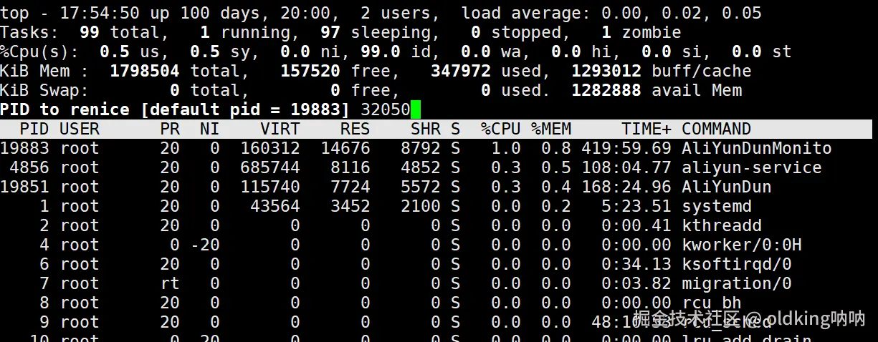
Task: Click the -20 nice value of kworker/0:0H
Action: [205, 245]
